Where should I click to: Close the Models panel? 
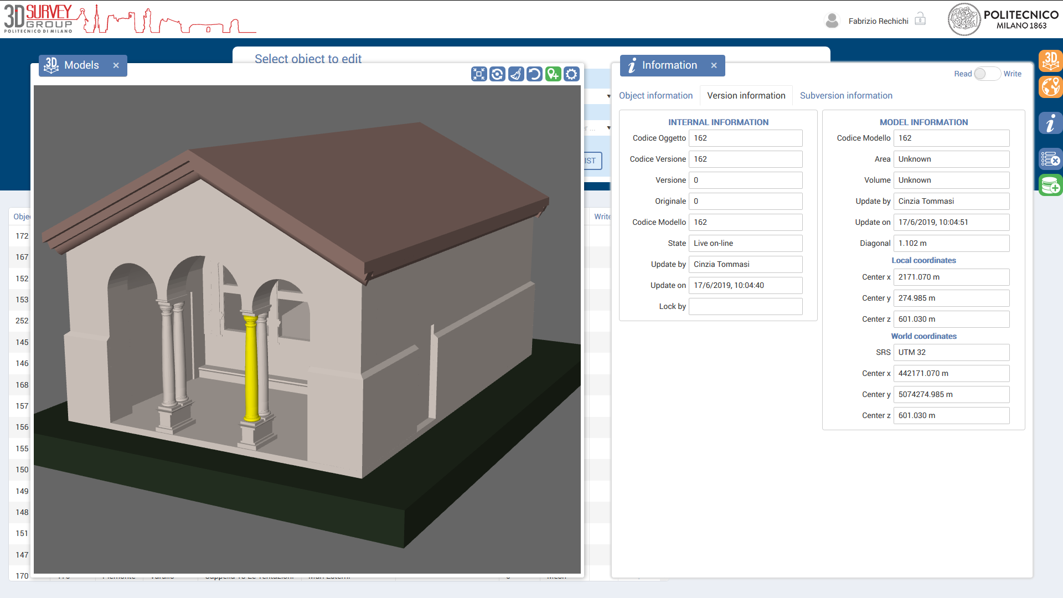[116, 65]
